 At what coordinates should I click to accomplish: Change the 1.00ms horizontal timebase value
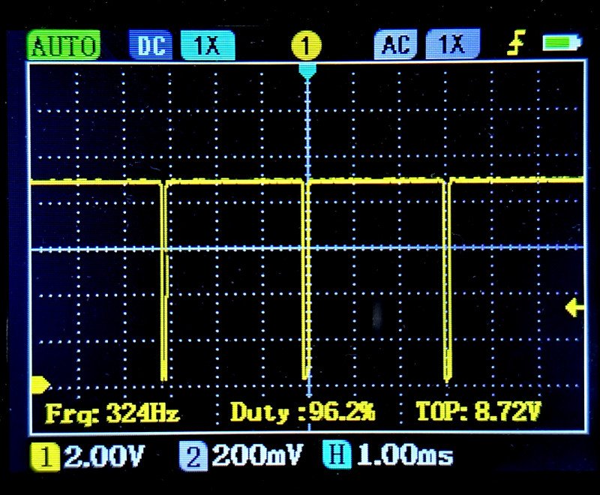pyautogui.click(x=404, y=456)
